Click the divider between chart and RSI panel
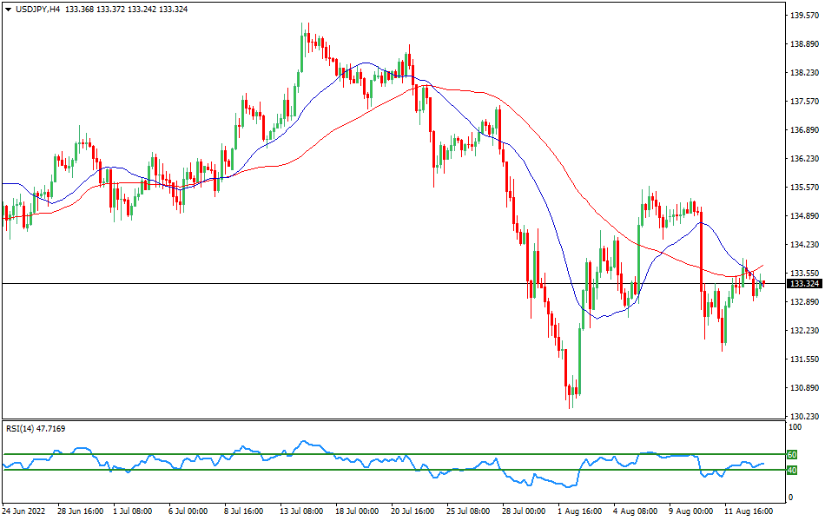Image resolution: width=825 pixels, height=521 pixels. click(391, 419)
